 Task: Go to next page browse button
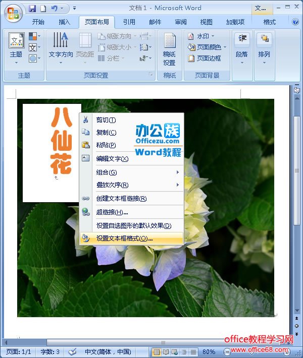(296, 334)
